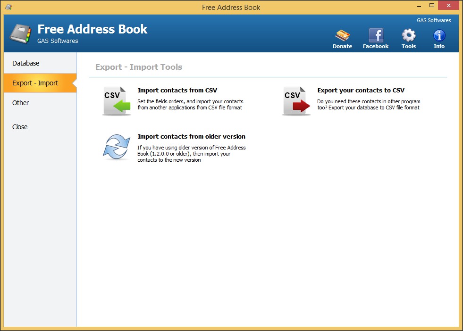This screenshot has width=463, height=331.
Task: Click the Donate credit card icon
Action: 343,35
